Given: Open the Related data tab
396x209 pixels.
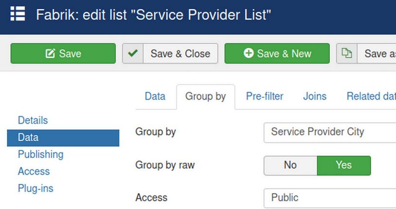Looking at the screenshot, I should 371,96.
